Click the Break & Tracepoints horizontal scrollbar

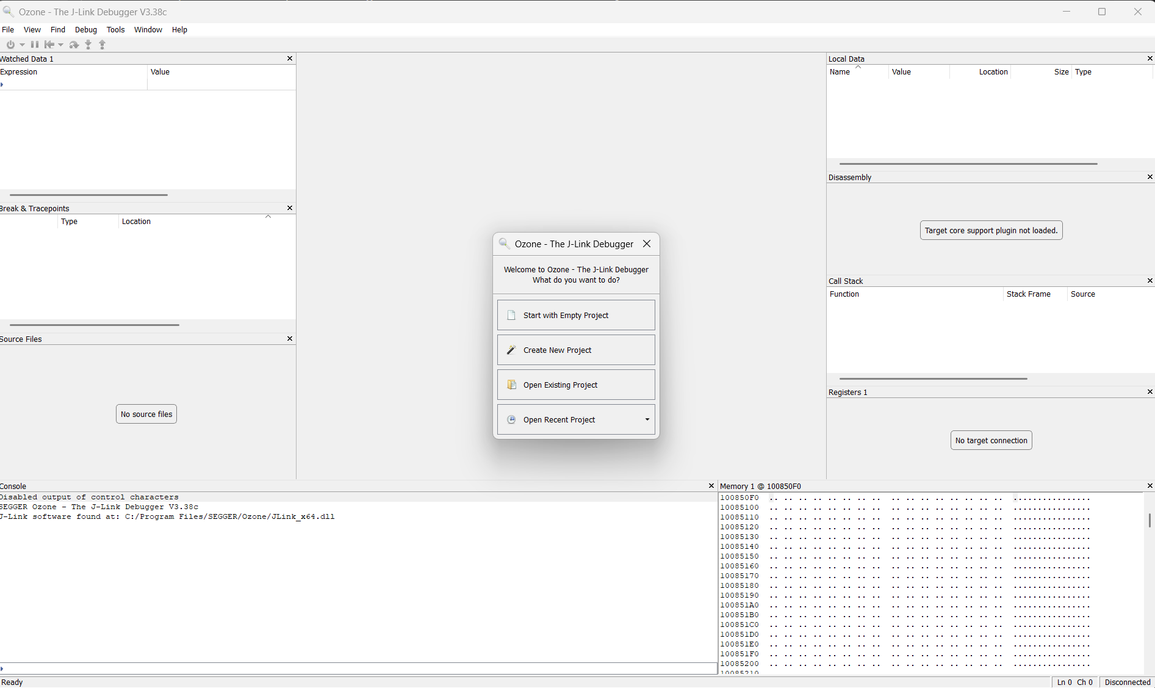pos(95,325)
